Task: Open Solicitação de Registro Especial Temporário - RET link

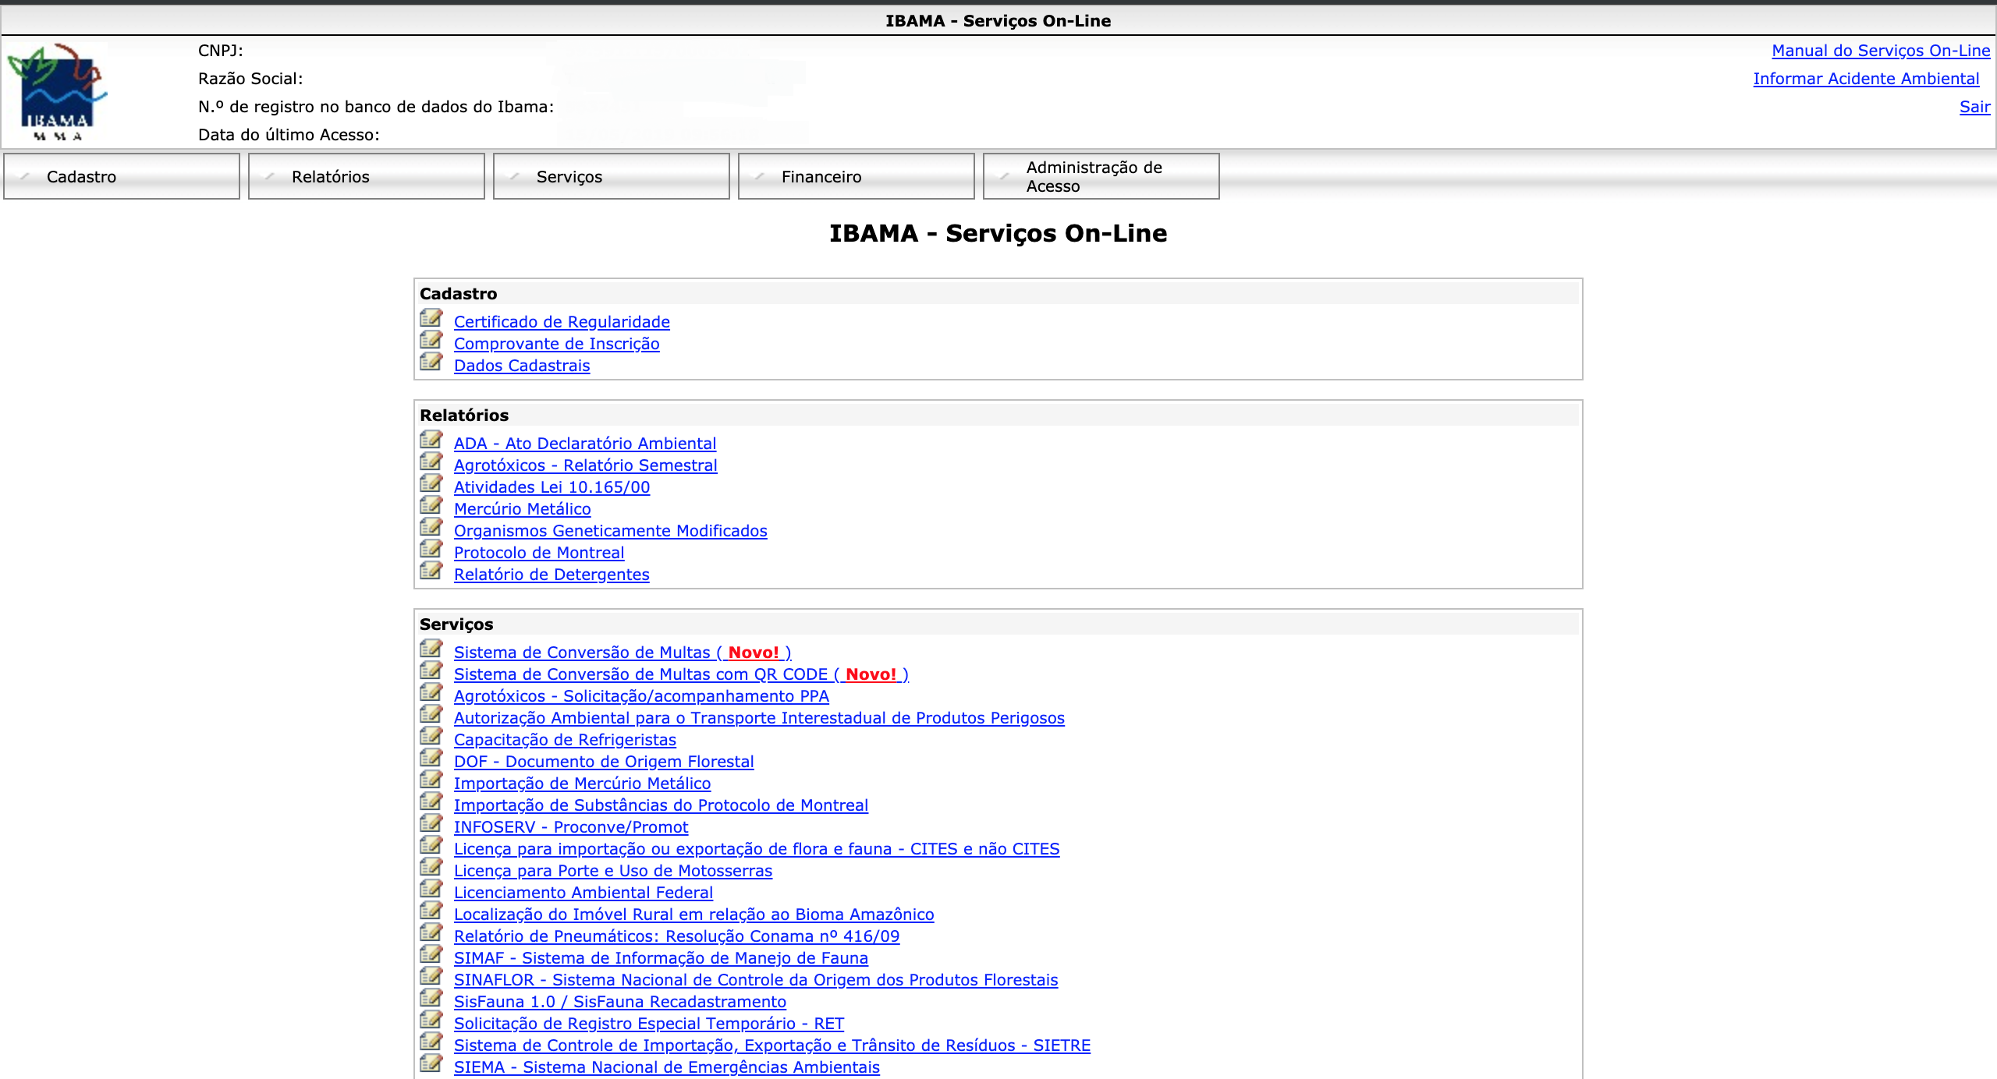Action: pyautogui.click(x=649, y=1024)
